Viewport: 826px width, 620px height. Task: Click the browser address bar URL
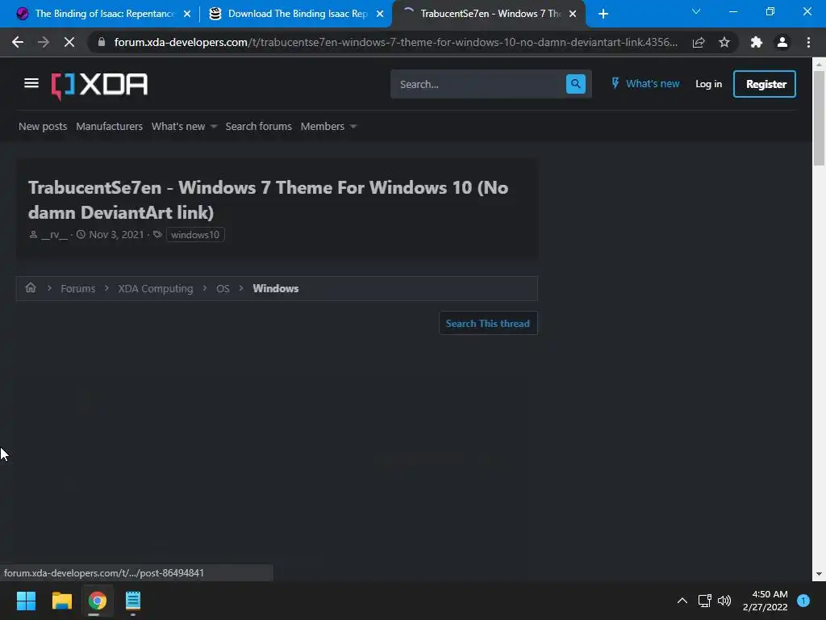point(396,42)
